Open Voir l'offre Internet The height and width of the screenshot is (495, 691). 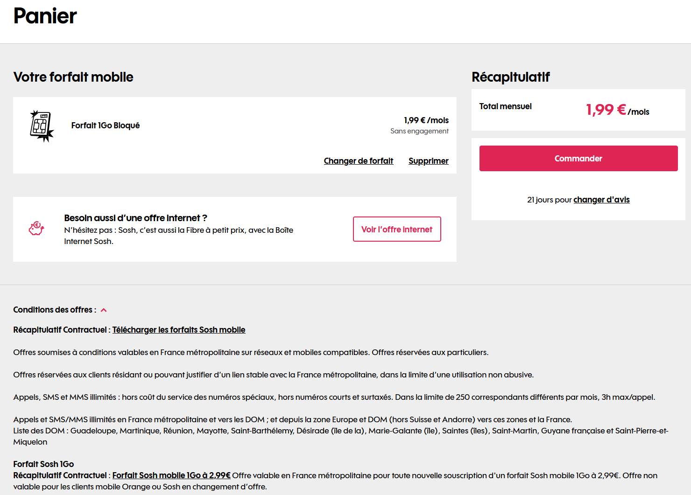[x=397, y=229]
